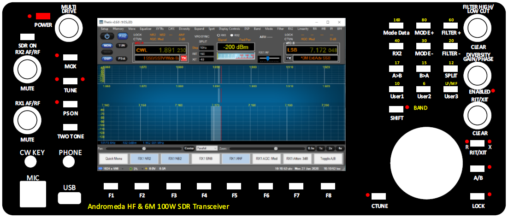This screenshot has height=218, width=508.
Task: Click the Toggle A/B on-screen button
Action: tap(328, 159)
